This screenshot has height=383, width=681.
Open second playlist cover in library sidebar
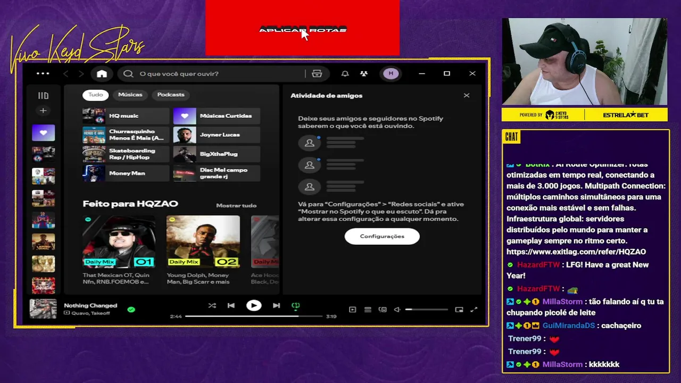tap(43, 154)
